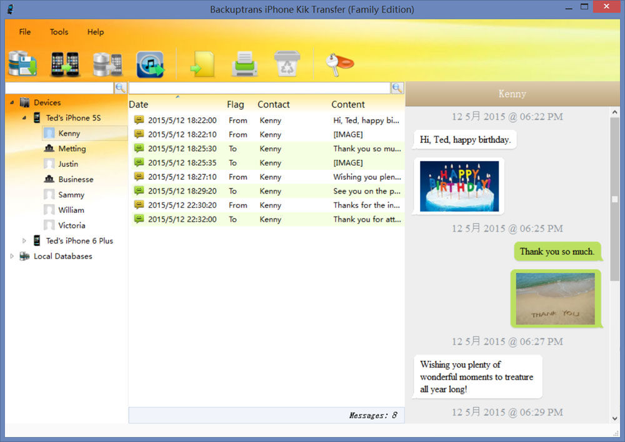Click the key registration icon
Image resolution: width=625 pixels, height=442 pixels.
[x=339, y=64]
